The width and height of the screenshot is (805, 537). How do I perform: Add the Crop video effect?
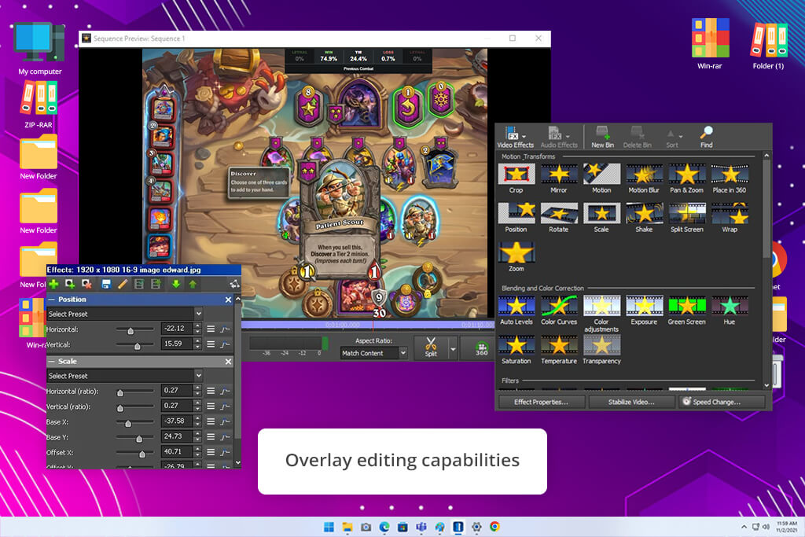(516, 178)
